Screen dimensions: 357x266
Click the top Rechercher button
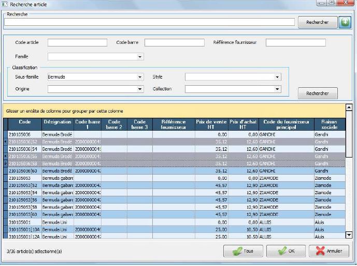(317, 22)
